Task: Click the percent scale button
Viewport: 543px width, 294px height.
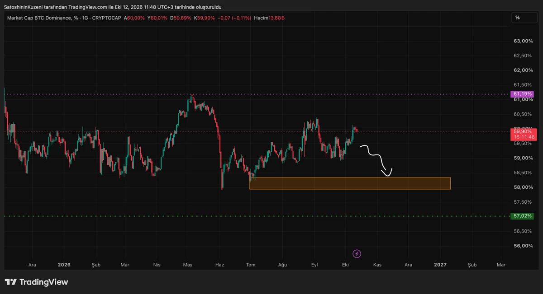Action: click(524, 18)
